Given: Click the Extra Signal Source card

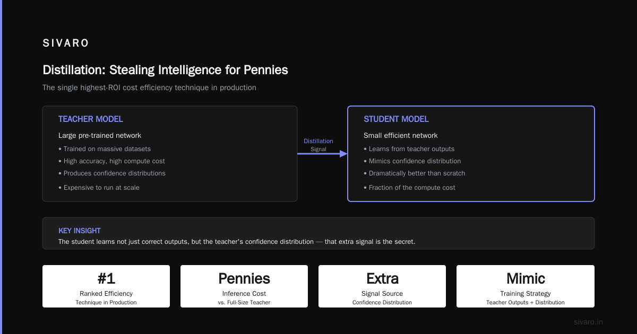Looking at the screenshot, I should (x=382, y=286).
